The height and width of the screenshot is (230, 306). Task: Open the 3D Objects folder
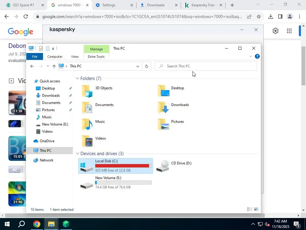click(97, 91)
